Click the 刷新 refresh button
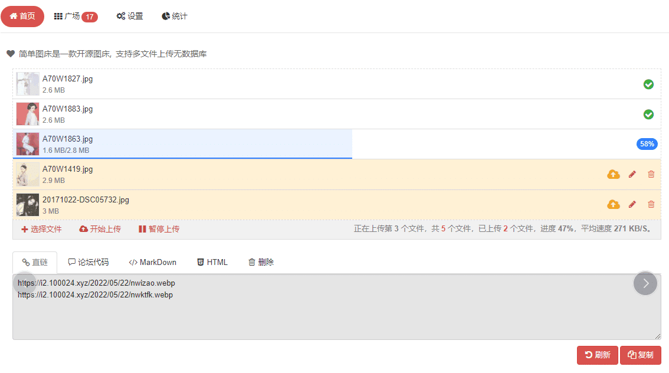 pyautogui.click(x=597, y=355)
